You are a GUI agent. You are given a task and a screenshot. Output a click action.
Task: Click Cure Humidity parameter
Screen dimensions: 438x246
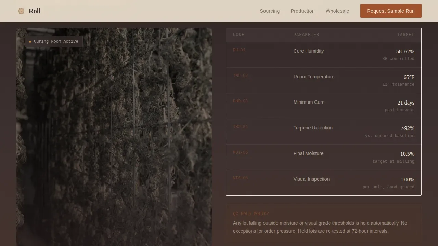(309, 51)
